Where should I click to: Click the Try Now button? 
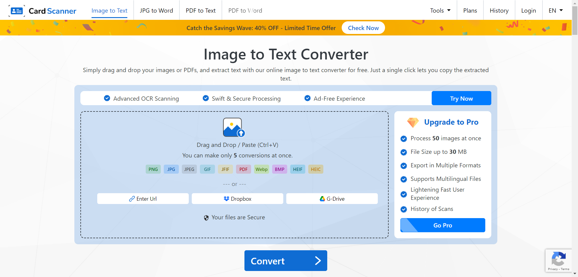(x=461, y=98)
